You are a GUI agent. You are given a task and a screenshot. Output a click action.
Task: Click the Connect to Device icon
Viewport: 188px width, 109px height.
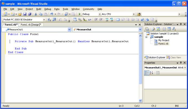coord(49,20)
